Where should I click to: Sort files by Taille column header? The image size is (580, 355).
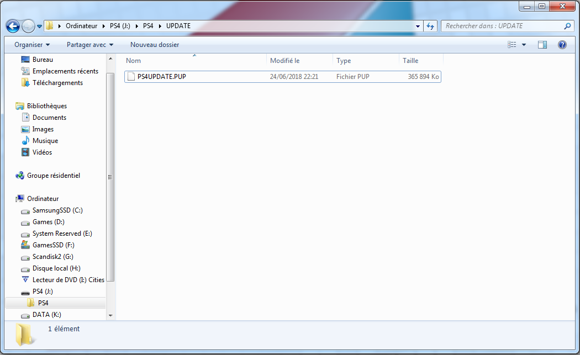click(410, 61)
